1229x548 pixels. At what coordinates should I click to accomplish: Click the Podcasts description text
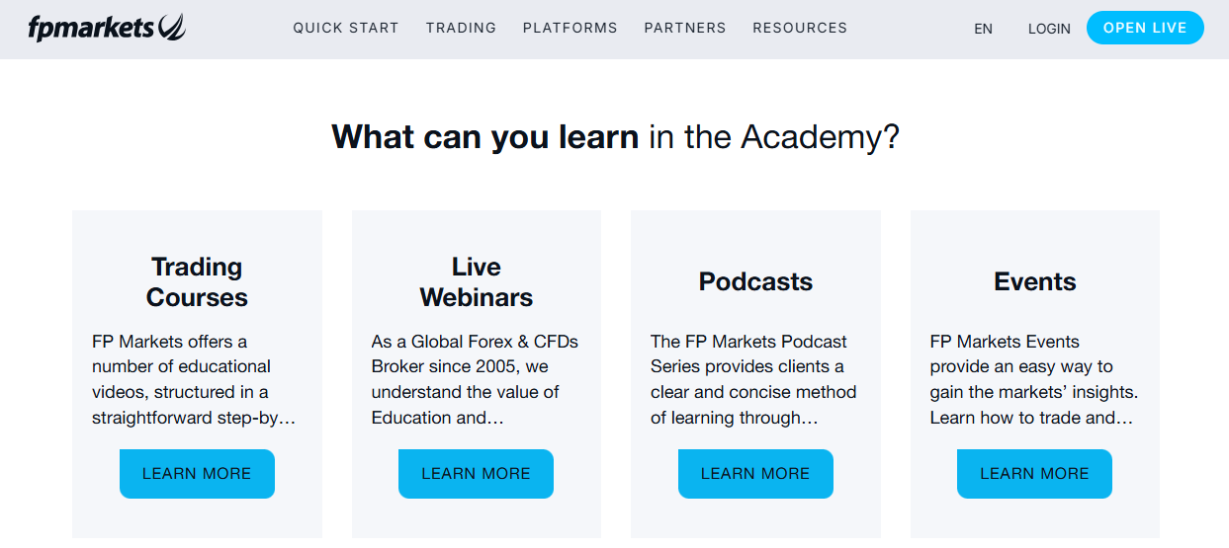[753, 379]
